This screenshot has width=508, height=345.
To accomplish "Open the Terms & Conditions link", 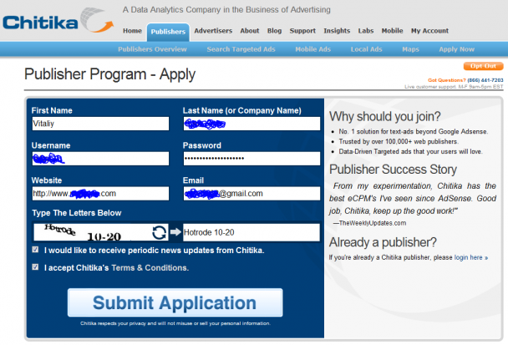I will click(150, 268).
